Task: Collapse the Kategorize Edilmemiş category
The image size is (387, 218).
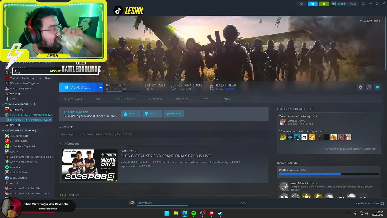Action: point(3,130)
